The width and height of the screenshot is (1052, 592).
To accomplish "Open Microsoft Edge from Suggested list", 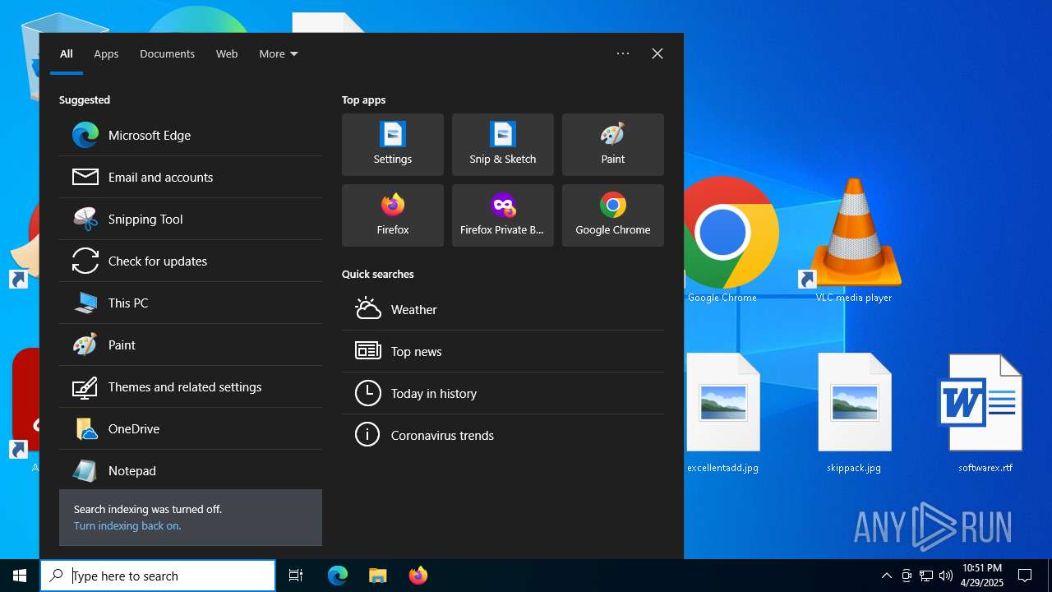I will point(191,136).
